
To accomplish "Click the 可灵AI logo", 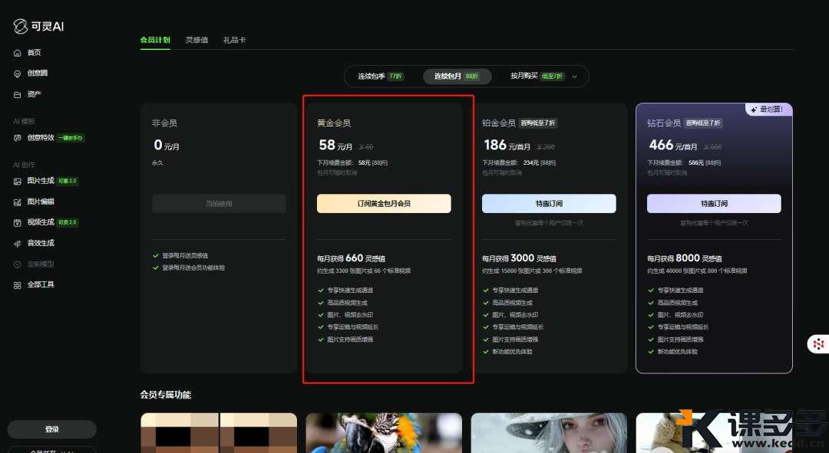I will pos(38,26).
